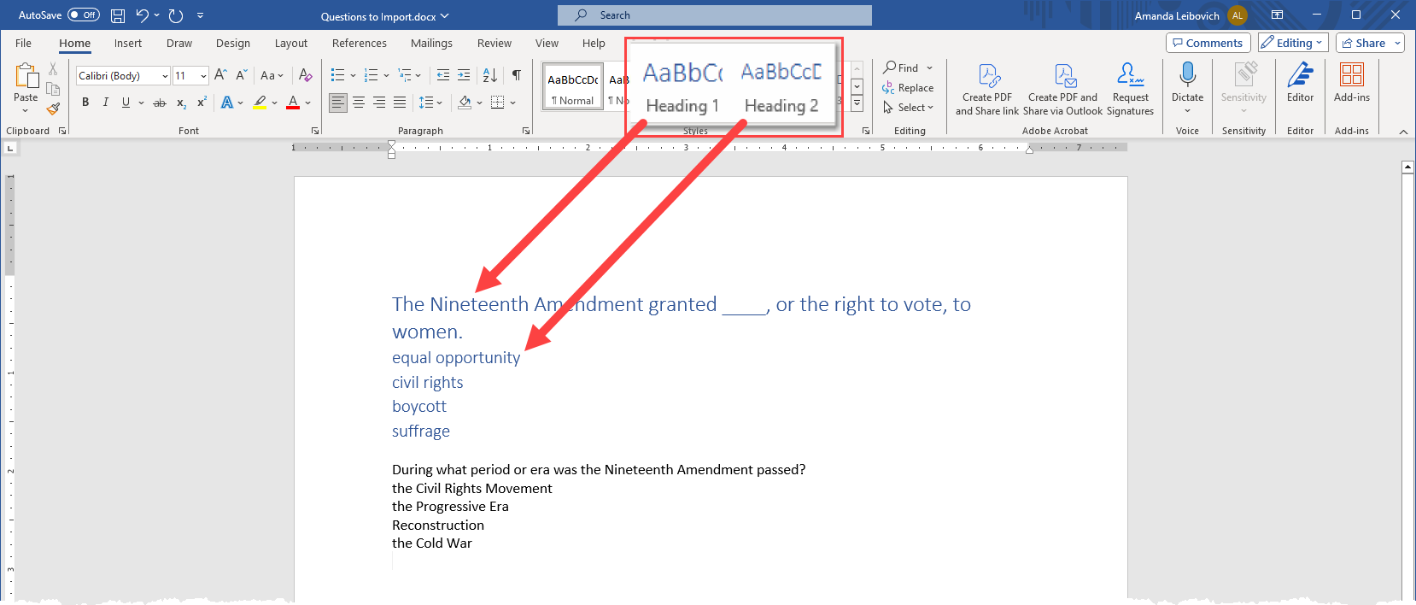This screenshot has height=605, width=1416.
Task: Click the Format Painter icon
Action: [x=53, y=109]
